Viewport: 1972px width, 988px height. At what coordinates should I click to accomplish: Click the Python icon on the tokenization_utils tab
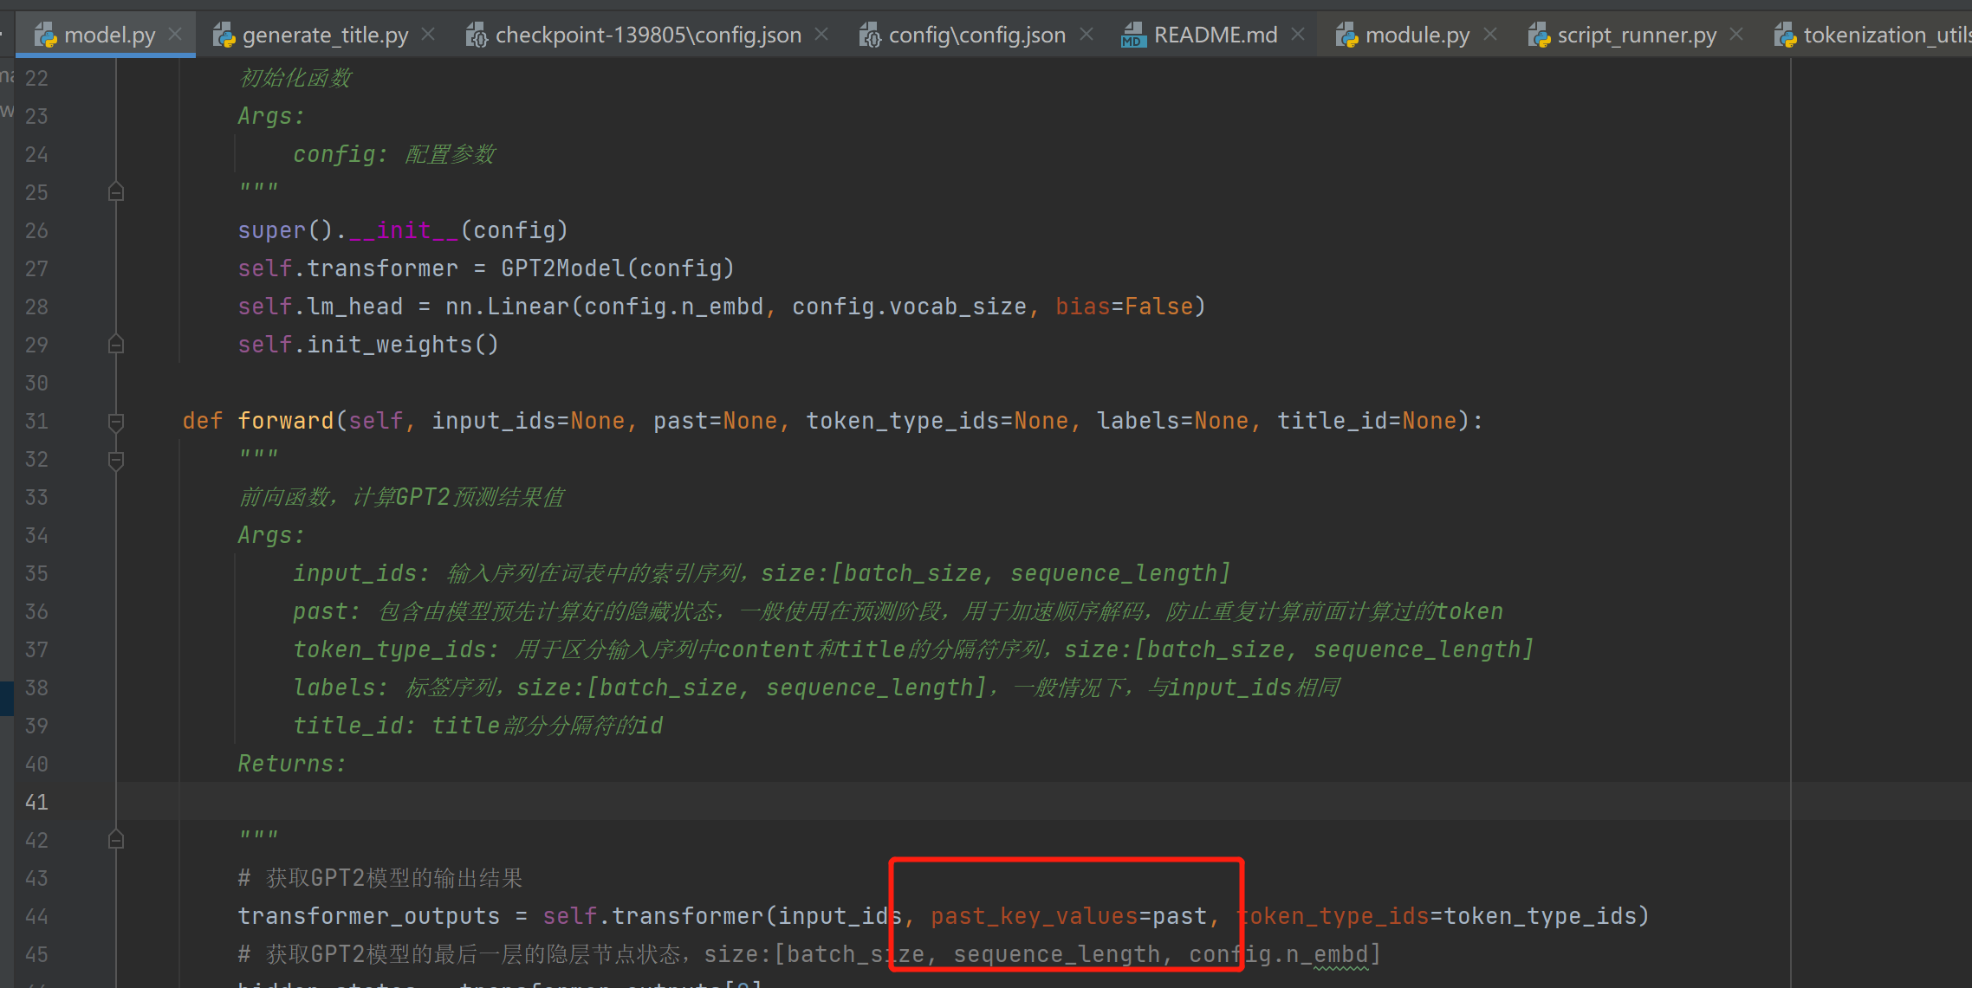1785,35
